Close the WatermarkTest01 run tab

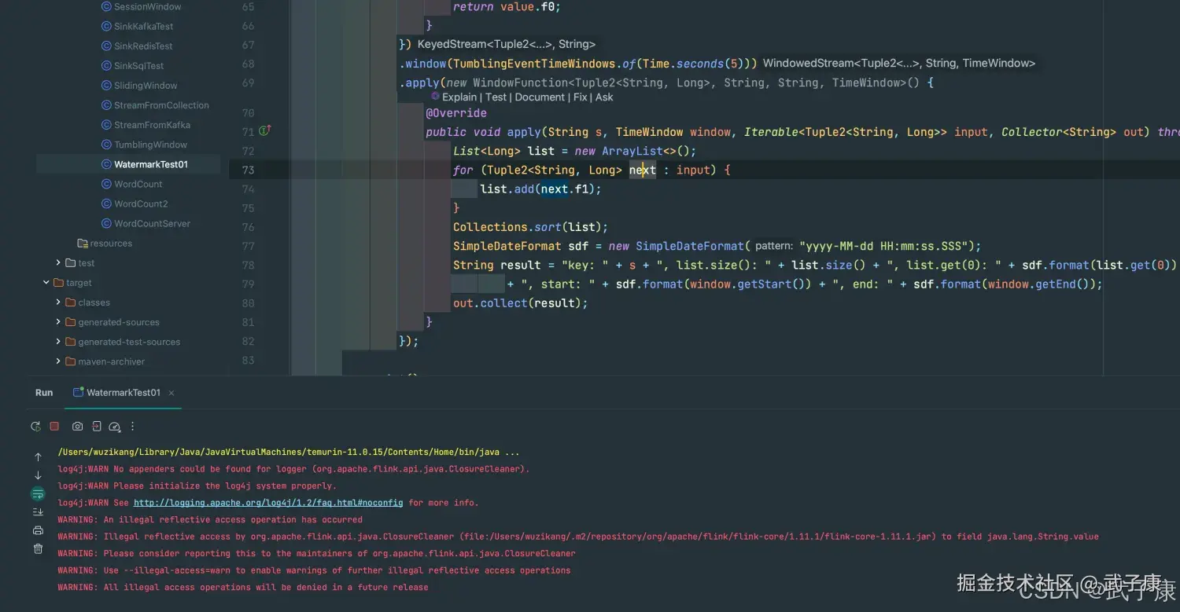[171, 393]
